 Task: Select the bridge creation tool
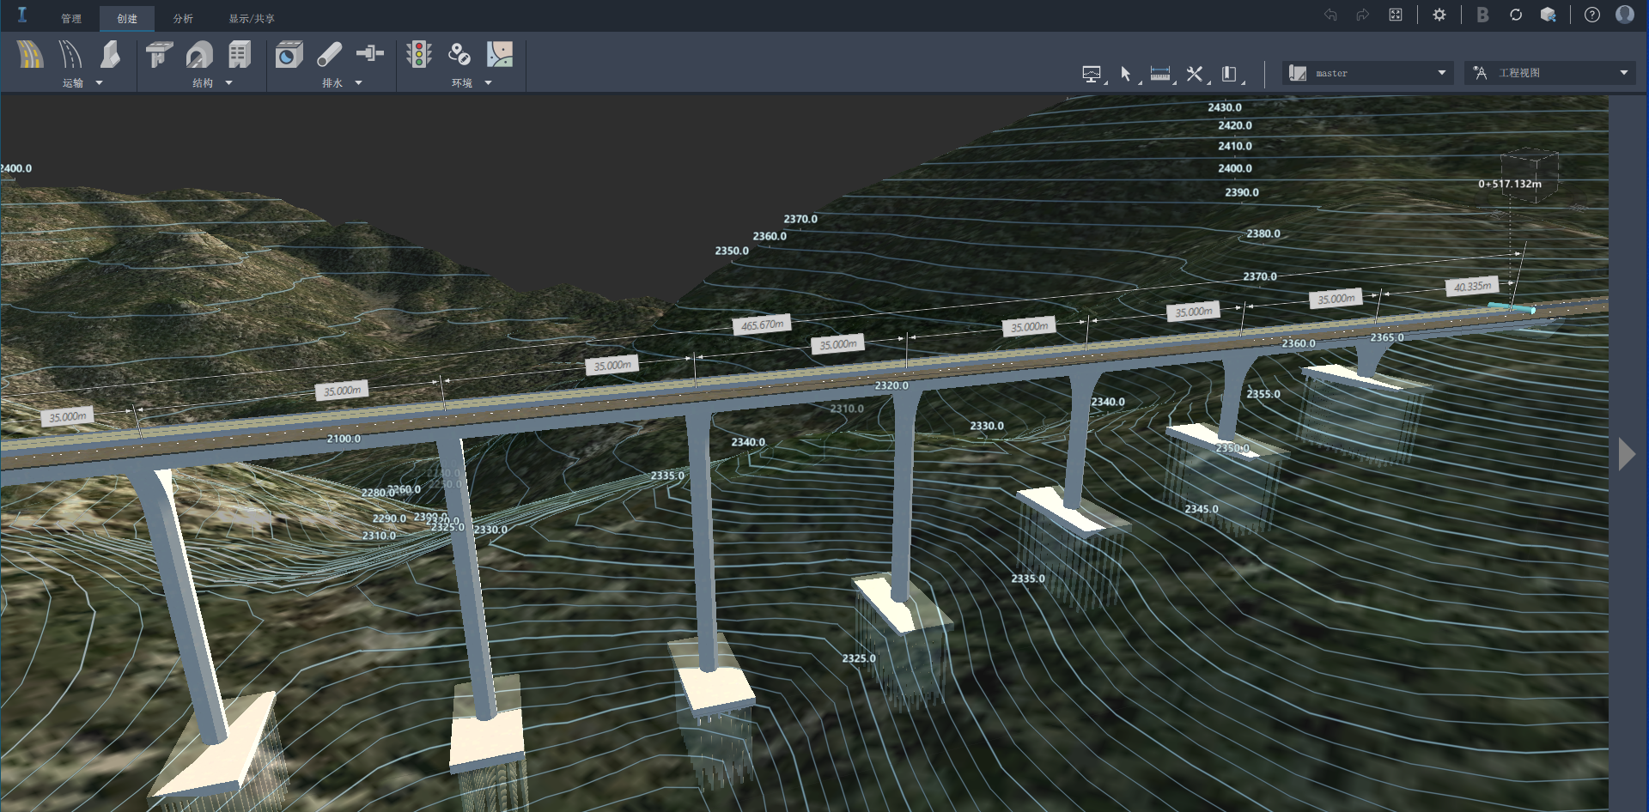(x=159, y=55)
